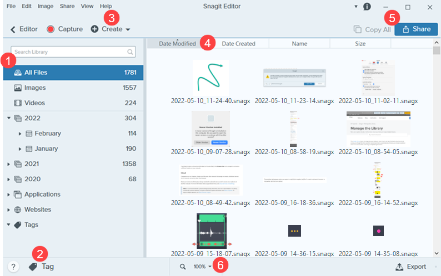Click the magnifier icon in Search Library
The height and width of the screenshot is (276, 441).
130,52
